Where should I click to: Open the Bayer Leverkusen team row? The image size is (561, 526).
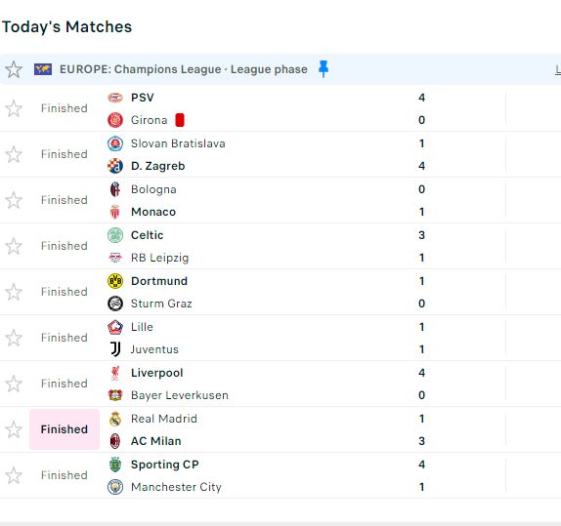(x=265, y=395)
